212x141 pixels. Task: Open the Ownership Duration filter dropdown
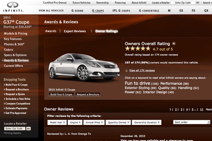click(146, 123)
